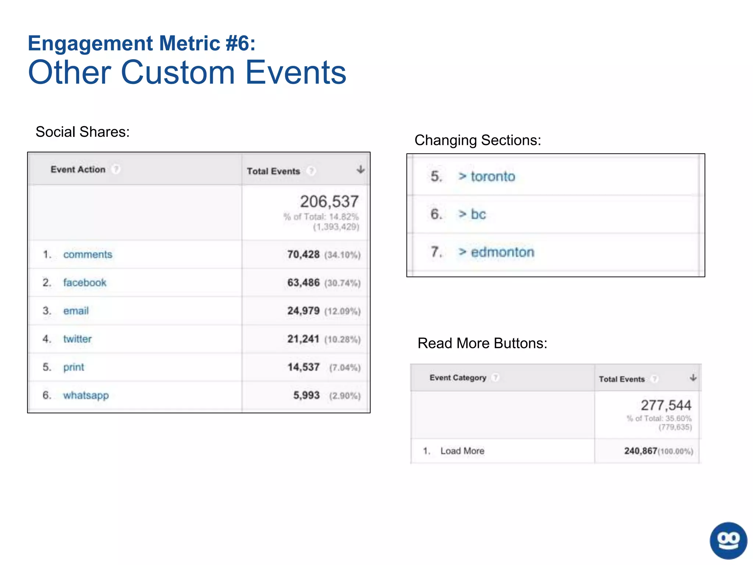Click Read More Total Events help icon

tap(654, 379)
